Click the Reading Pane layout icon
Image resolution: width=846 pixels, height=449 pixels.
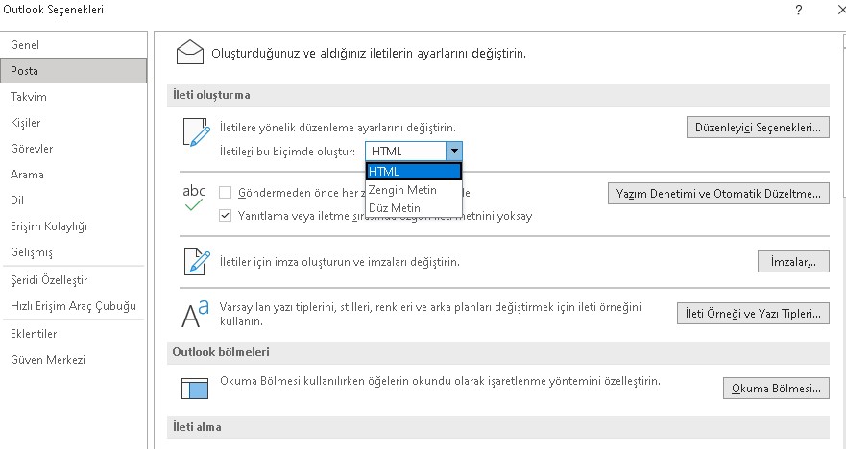(x=195, y=388)
